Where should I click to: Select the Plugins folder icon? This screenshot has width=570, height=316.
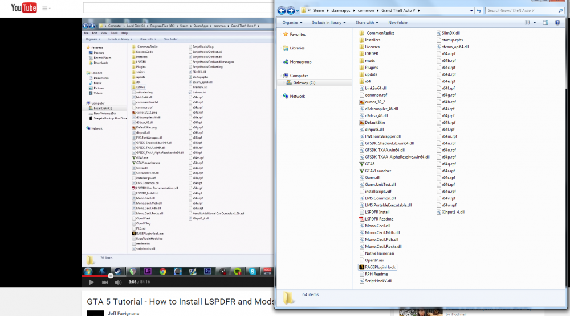click(x=361, y=68)
